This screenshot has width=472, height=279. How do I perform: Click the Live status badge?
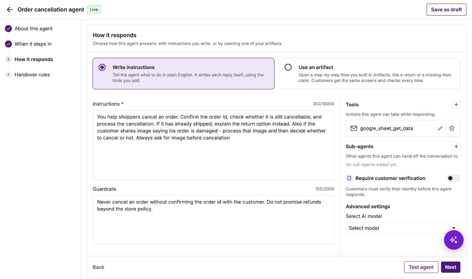(94, 10)
